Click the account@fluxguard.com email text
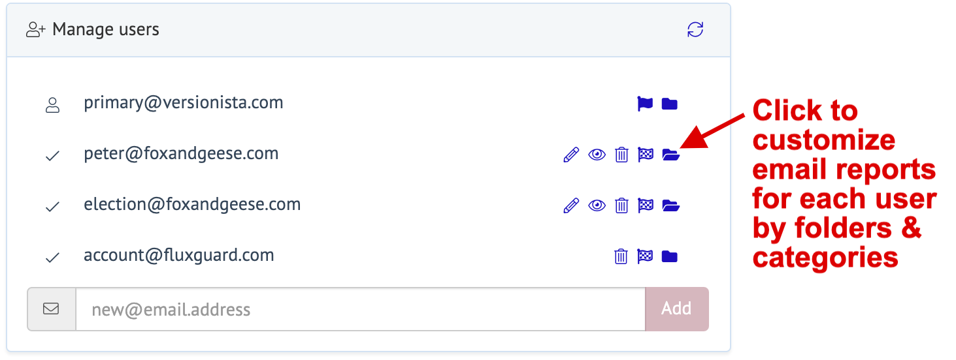Image resolution: width=956 pixels, height=360 pixels. pos(178,256)
